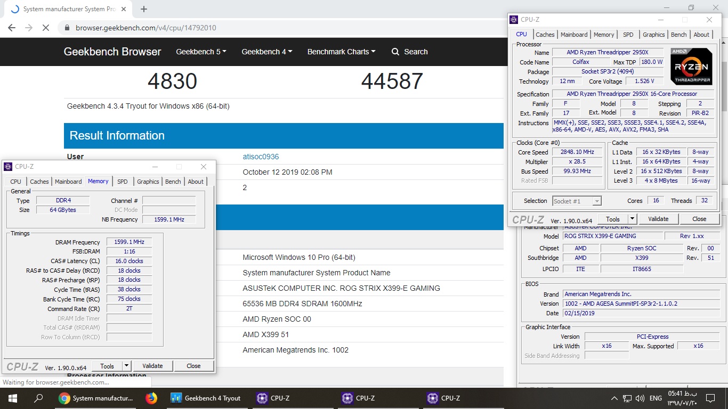The height and width of the screenshot is (409, 728).
Task: Stop loading the page with the X icon
Action: tap(46, 28)
